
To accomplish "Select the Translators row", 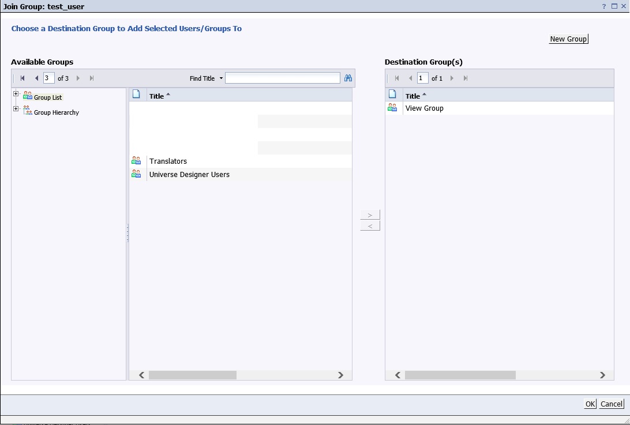I will 168,161.
